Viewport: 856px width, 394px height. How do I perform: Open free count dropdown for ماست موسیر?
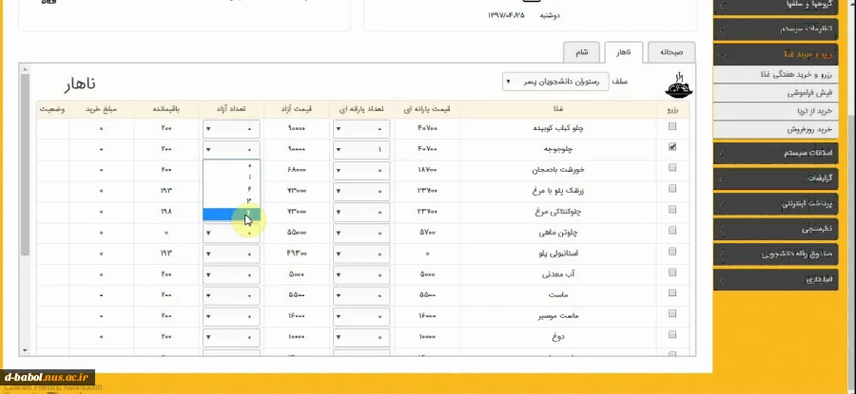click(x=231, y=316)
